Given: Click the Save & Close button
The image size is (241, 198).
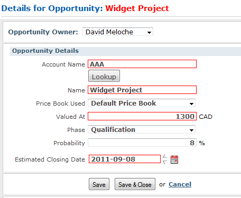Looking at the screenshot, I should (135, 184).
